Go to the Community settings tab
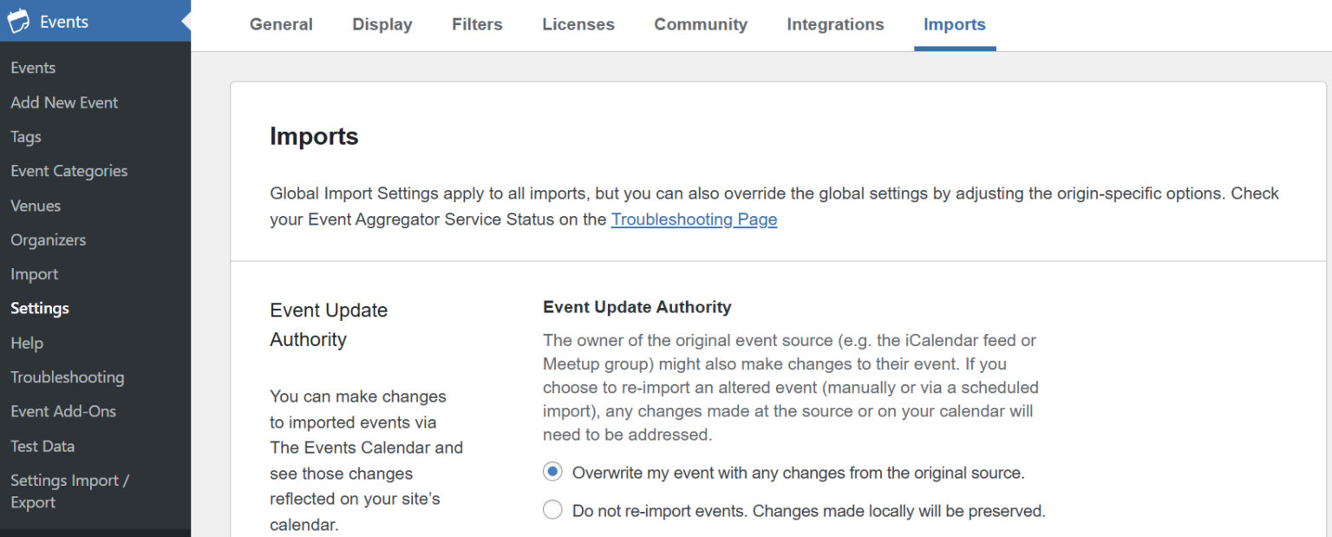The image size is (1332, 537). (x=700, y=24)
